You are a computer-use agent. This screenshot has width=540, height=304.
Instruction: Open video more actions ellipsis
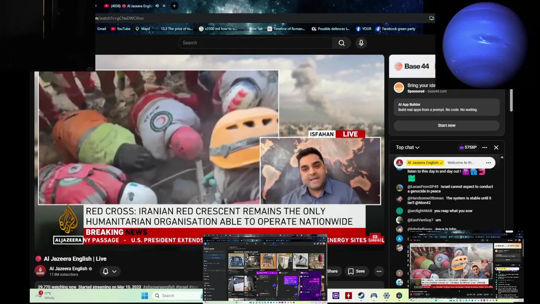pyautogui.click(x=379, y=271)
